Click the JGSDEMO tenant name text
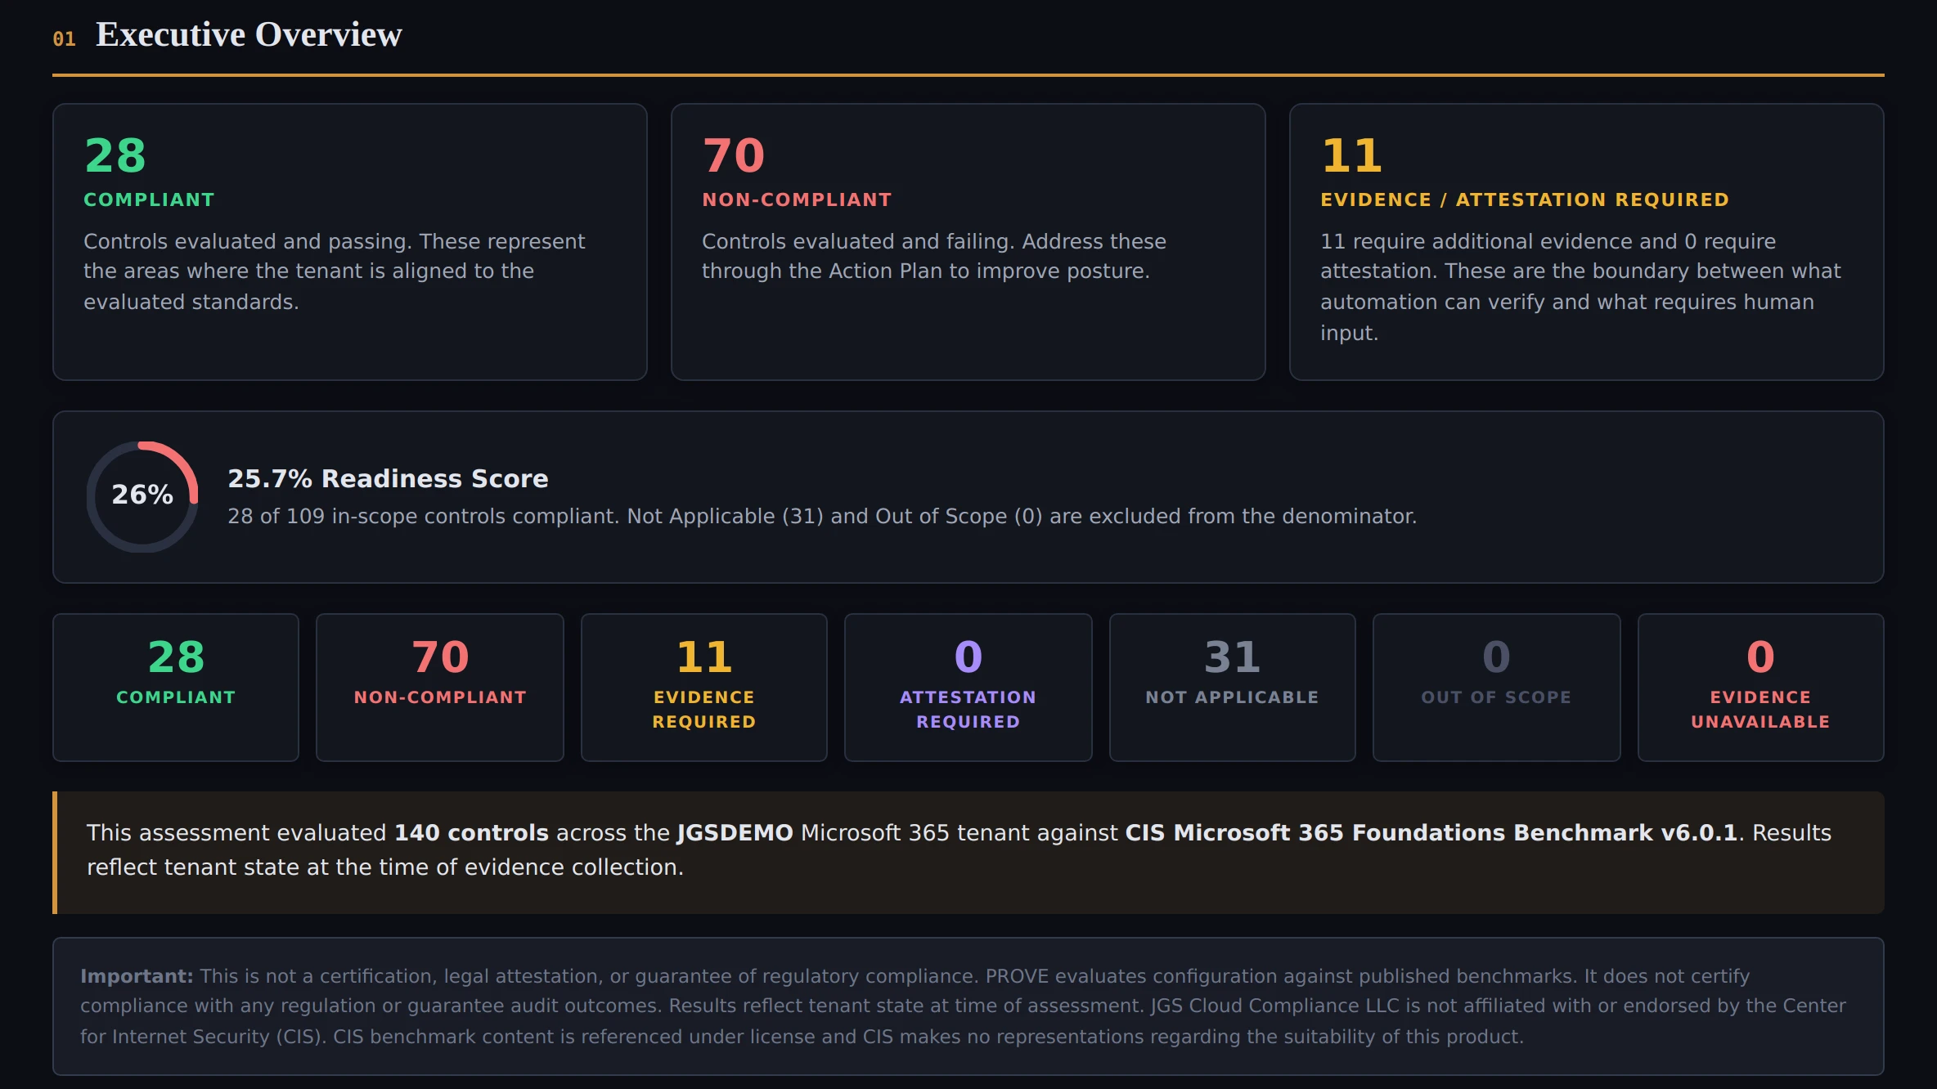Image resolution: width=1937 pixels, height=1089 pixels. click(735, 832)
